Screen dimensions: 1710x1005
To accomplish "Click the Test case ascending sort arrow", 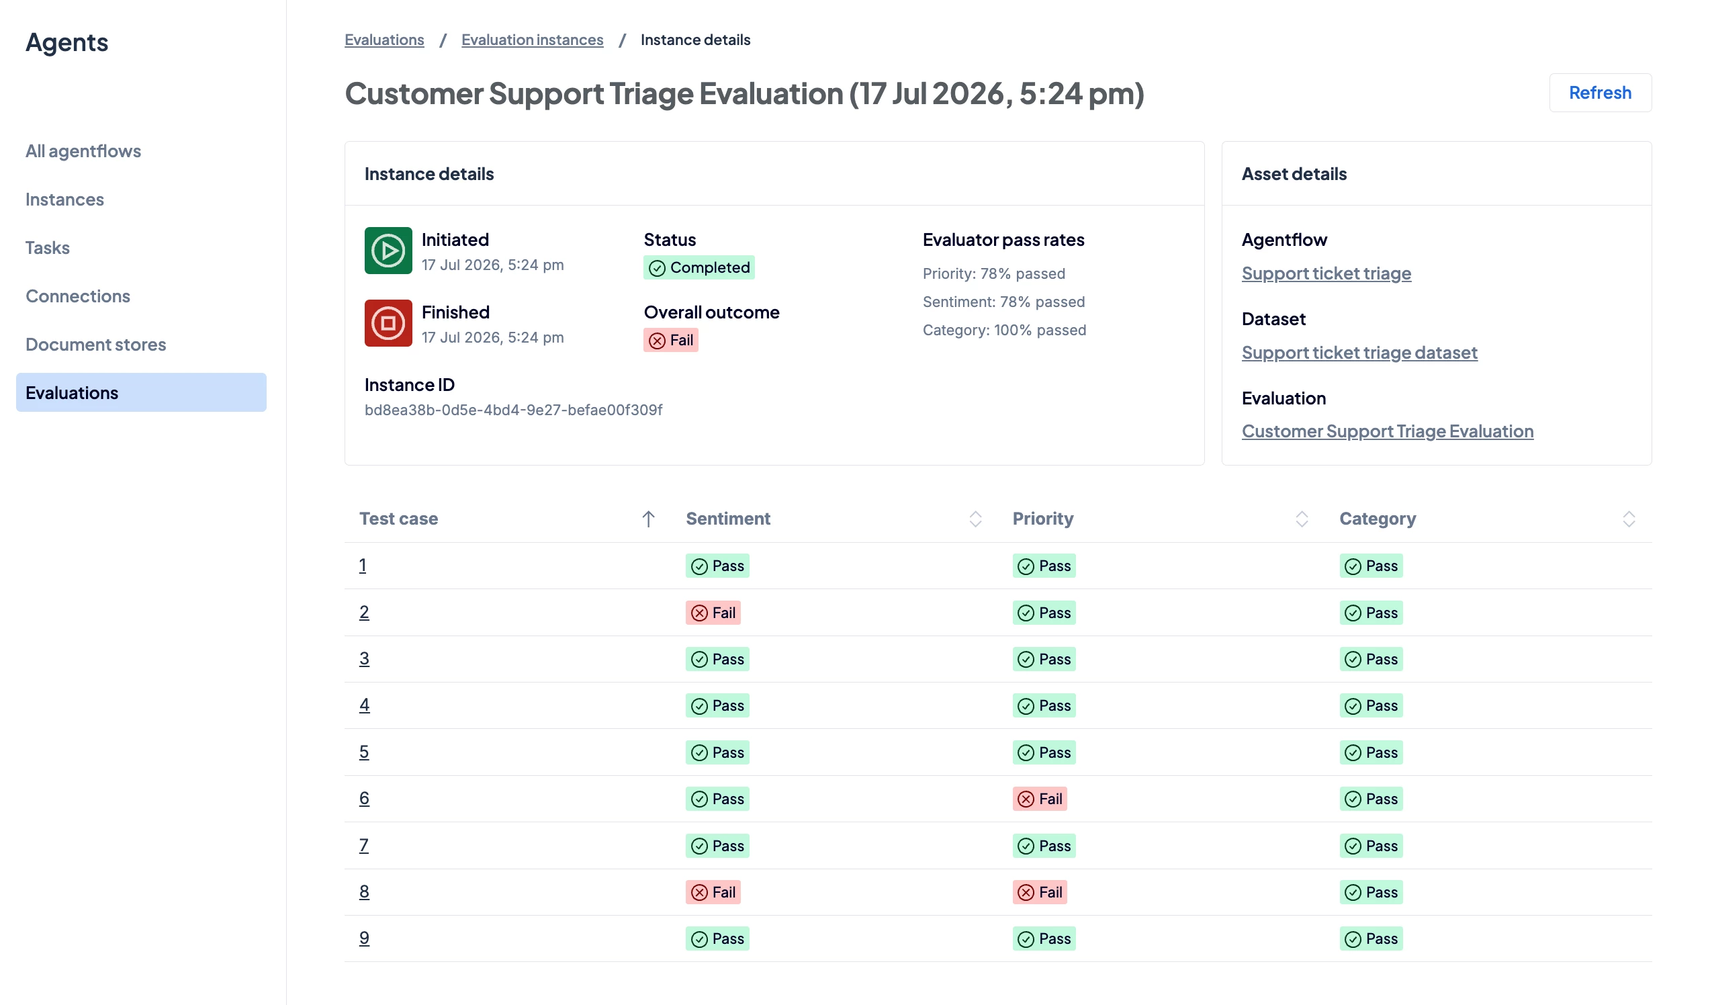I will (648, 519).
